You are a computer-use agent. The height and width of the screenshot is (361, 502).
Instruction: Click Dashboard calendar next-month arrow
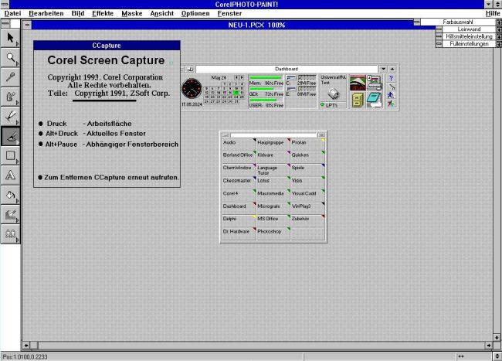[x=242, y=77]
